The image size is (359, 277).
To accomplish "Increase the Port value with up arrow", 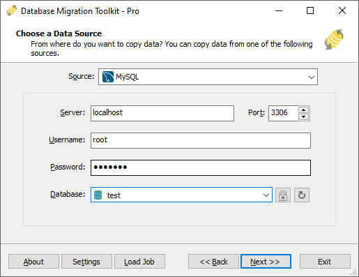I will (303, 110).
